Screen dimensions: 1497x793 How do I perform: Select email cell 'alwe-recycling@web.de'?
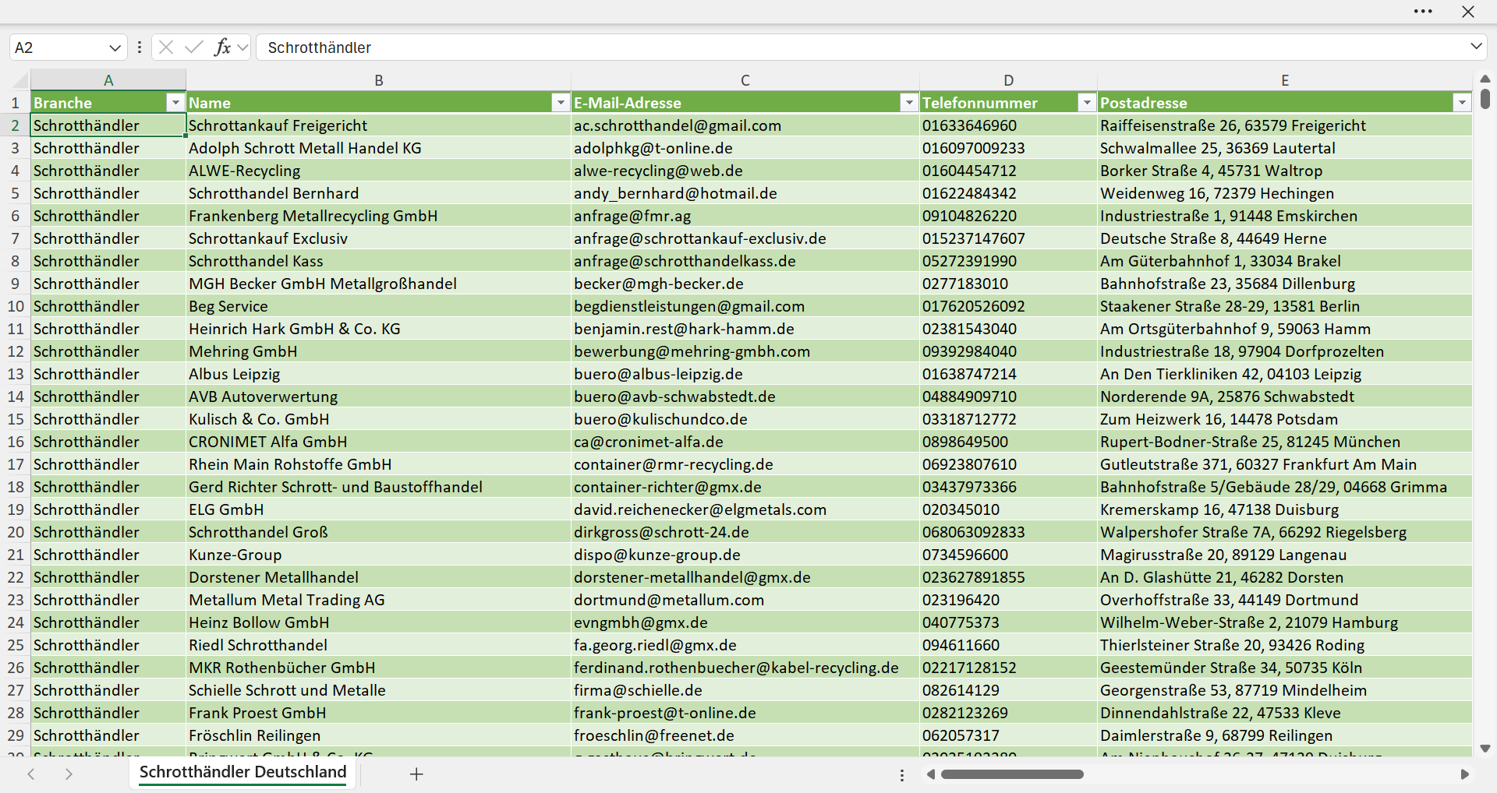[745, 171]
